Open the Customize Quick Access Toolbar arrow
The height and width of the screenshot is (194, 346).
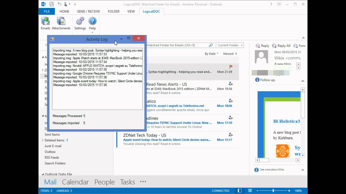tap(75, 4)
